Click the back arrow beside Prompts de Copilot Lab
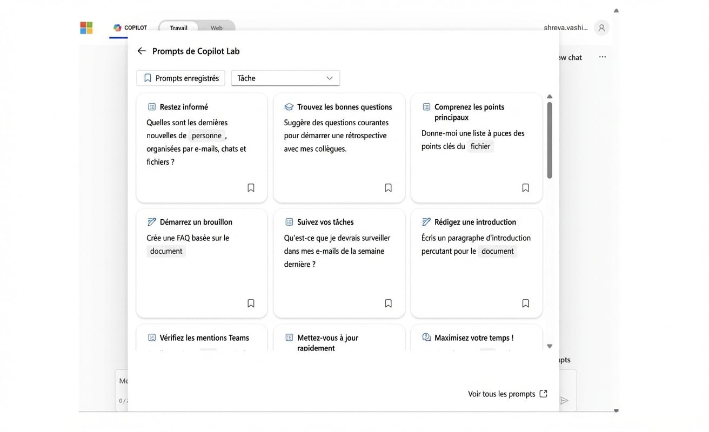709x432 pixels. [142, 51]
